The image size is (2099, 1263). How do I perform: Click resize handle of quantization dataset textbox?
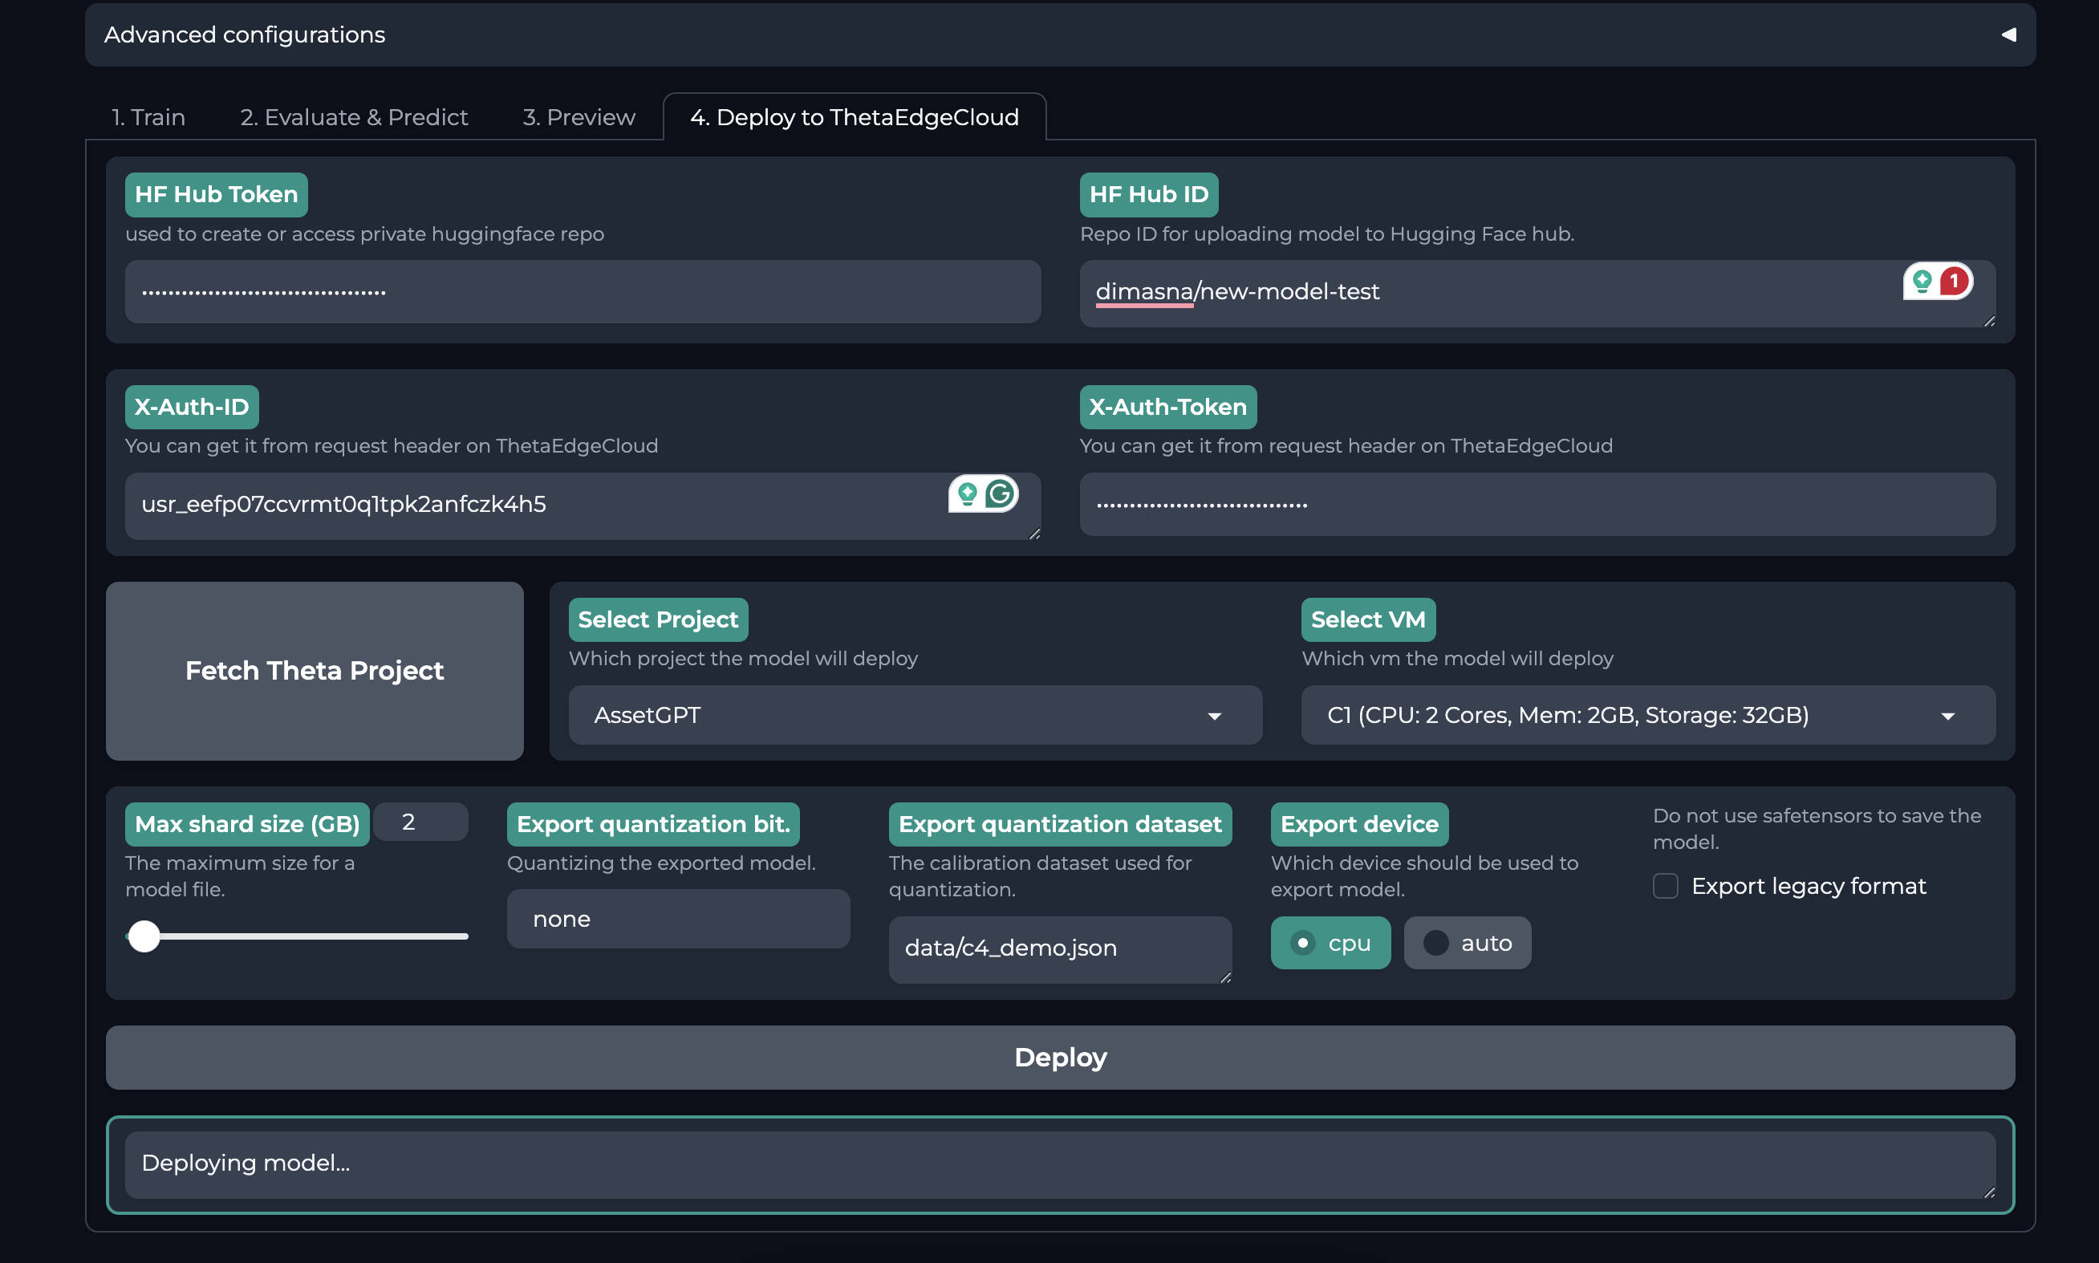tap(1225, 978)
